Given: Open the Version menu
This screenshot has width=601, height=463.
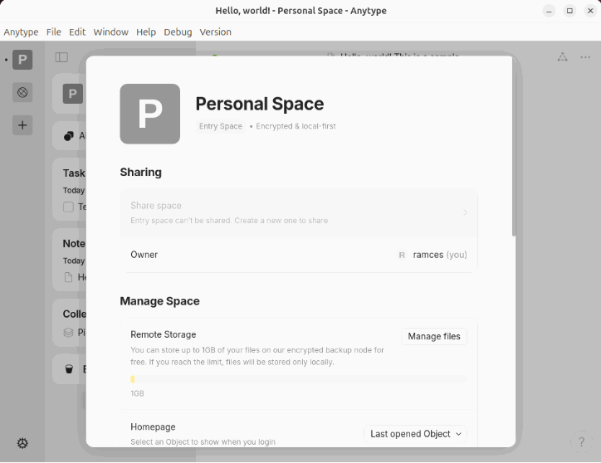Looking at the screenshot, I should pos(215,32).
